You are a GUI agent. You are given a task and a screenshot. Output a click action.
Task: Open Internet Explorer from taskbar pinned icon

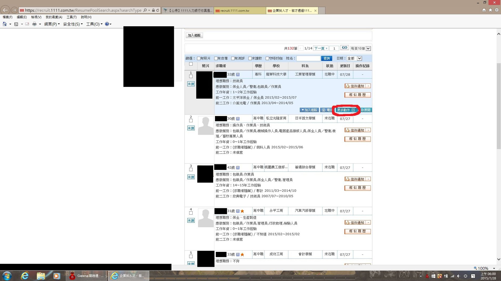click(x=25, y=276)
